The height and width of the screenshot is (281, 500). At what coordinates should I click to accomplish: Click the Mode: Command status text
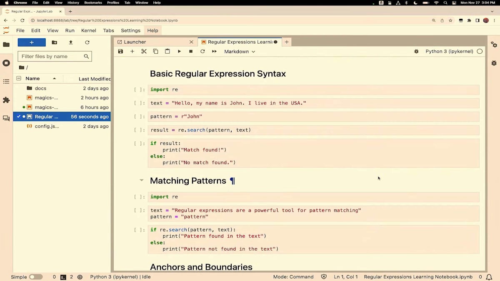pos(293,277)
